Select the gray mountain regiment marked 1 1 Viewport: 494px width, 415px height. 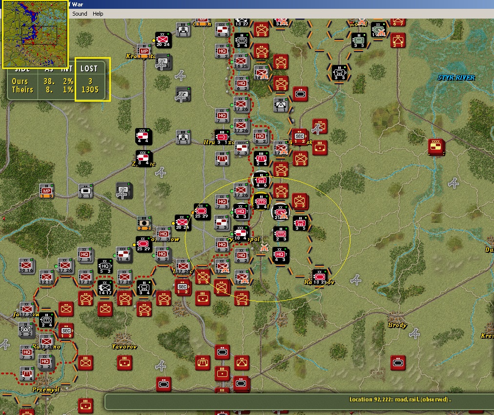click(281, 105)
